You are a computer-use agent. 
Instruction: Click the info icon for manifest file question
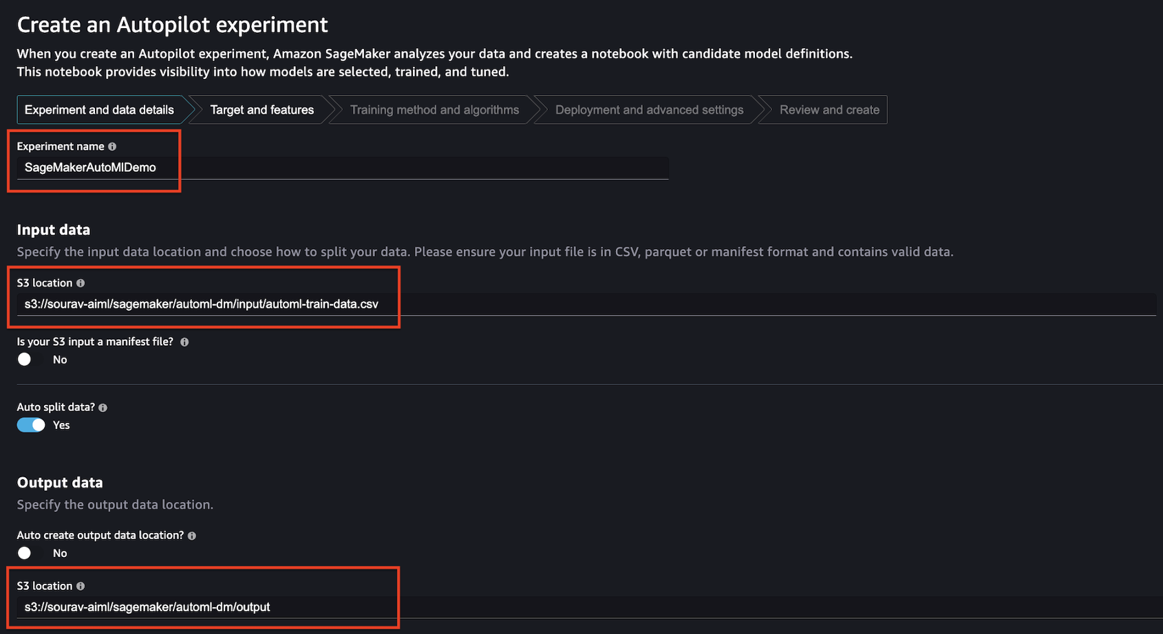pos(184,341)
